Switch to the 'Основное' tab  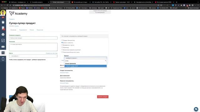13,30
